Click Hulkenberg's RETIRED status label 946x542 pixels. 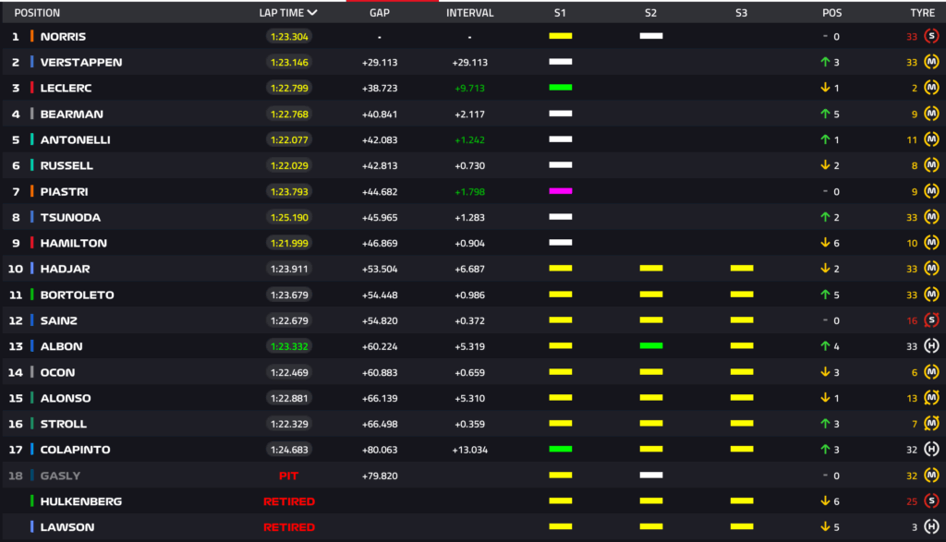pos(288,501)
